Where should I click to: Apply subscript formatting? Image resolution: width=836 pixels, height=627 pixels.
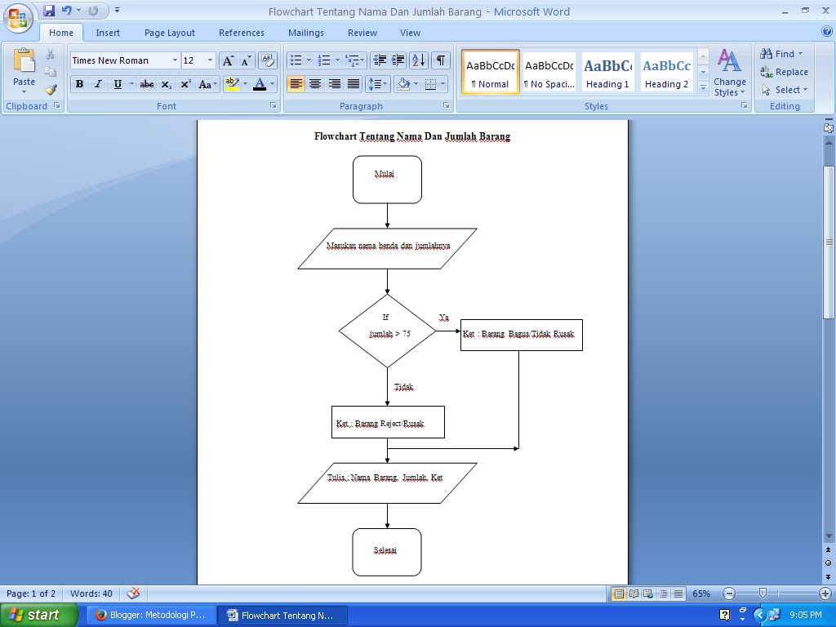167,83
